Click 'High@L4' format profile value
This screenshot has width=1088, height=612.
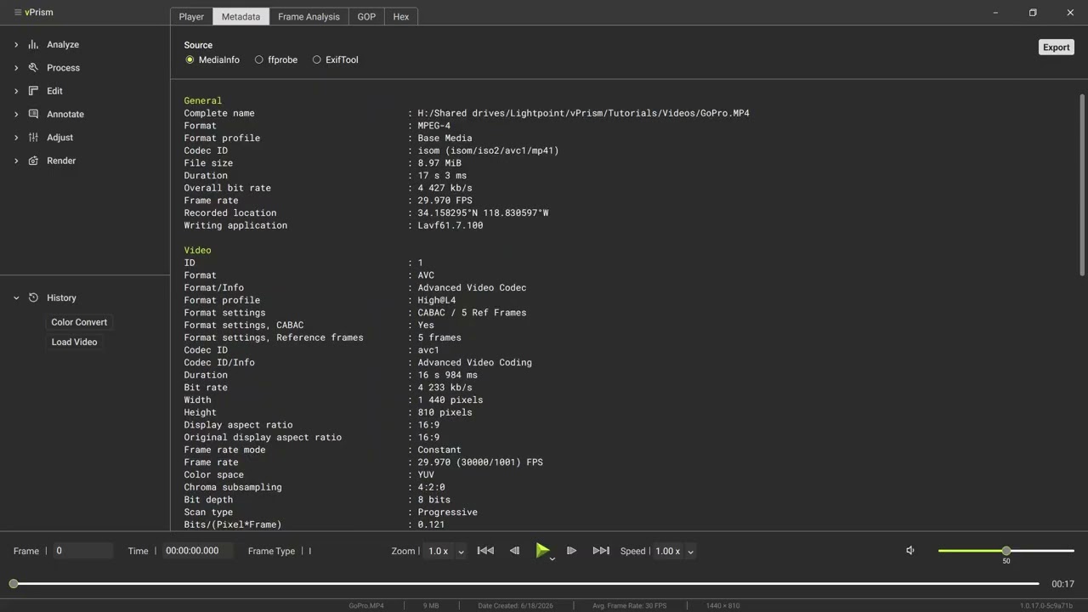(437, 300)
